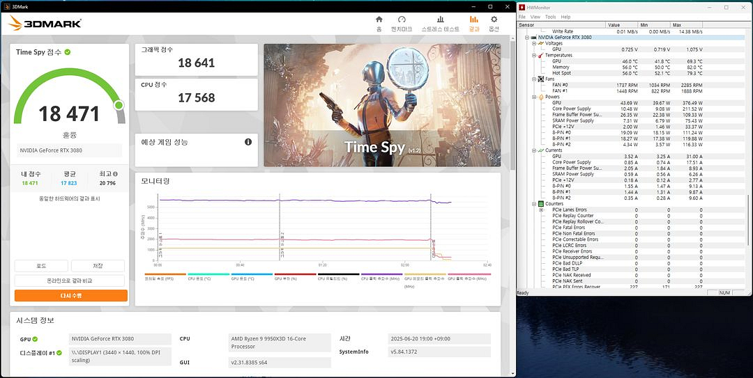
Task: Open the 벤치마크 gauge icon in 3DMark
Action: [x=402, y=19]
